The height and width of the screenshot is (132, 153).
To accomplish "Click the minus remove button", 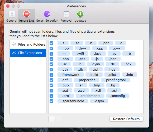I will pyautogui.click(x=58, y=119).
